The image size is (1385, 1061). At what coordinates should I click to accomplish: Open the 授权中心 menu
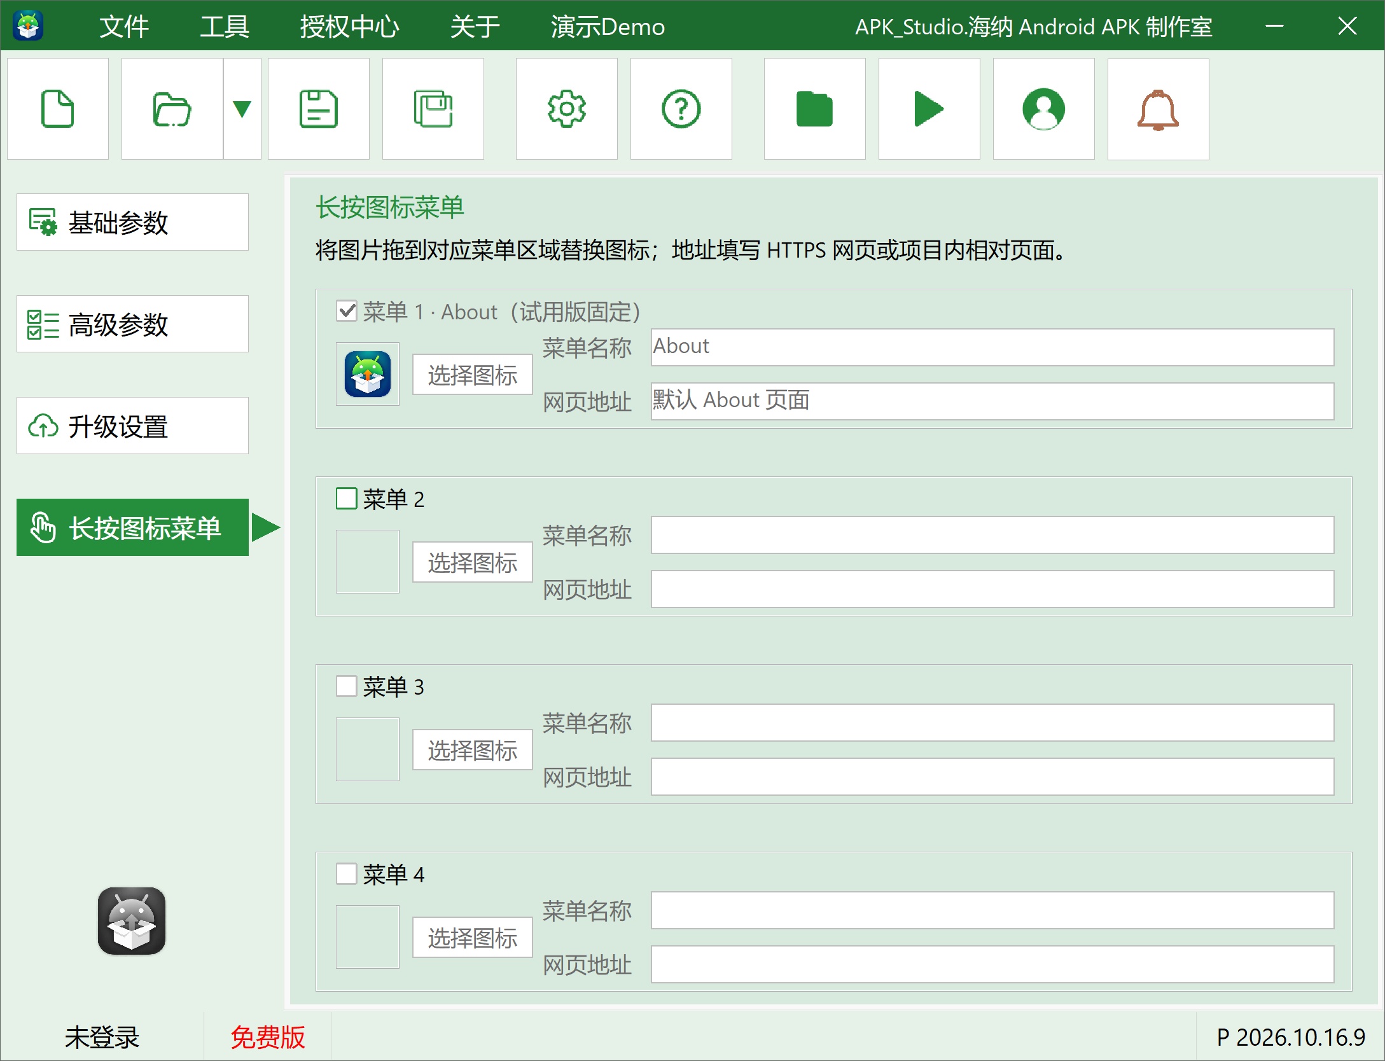point(350,27)
